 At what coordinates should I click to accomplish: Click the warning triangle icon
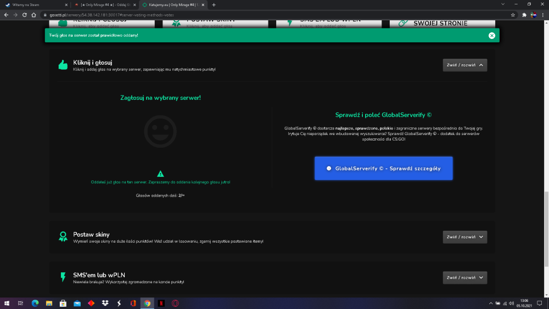pos(160,173)
